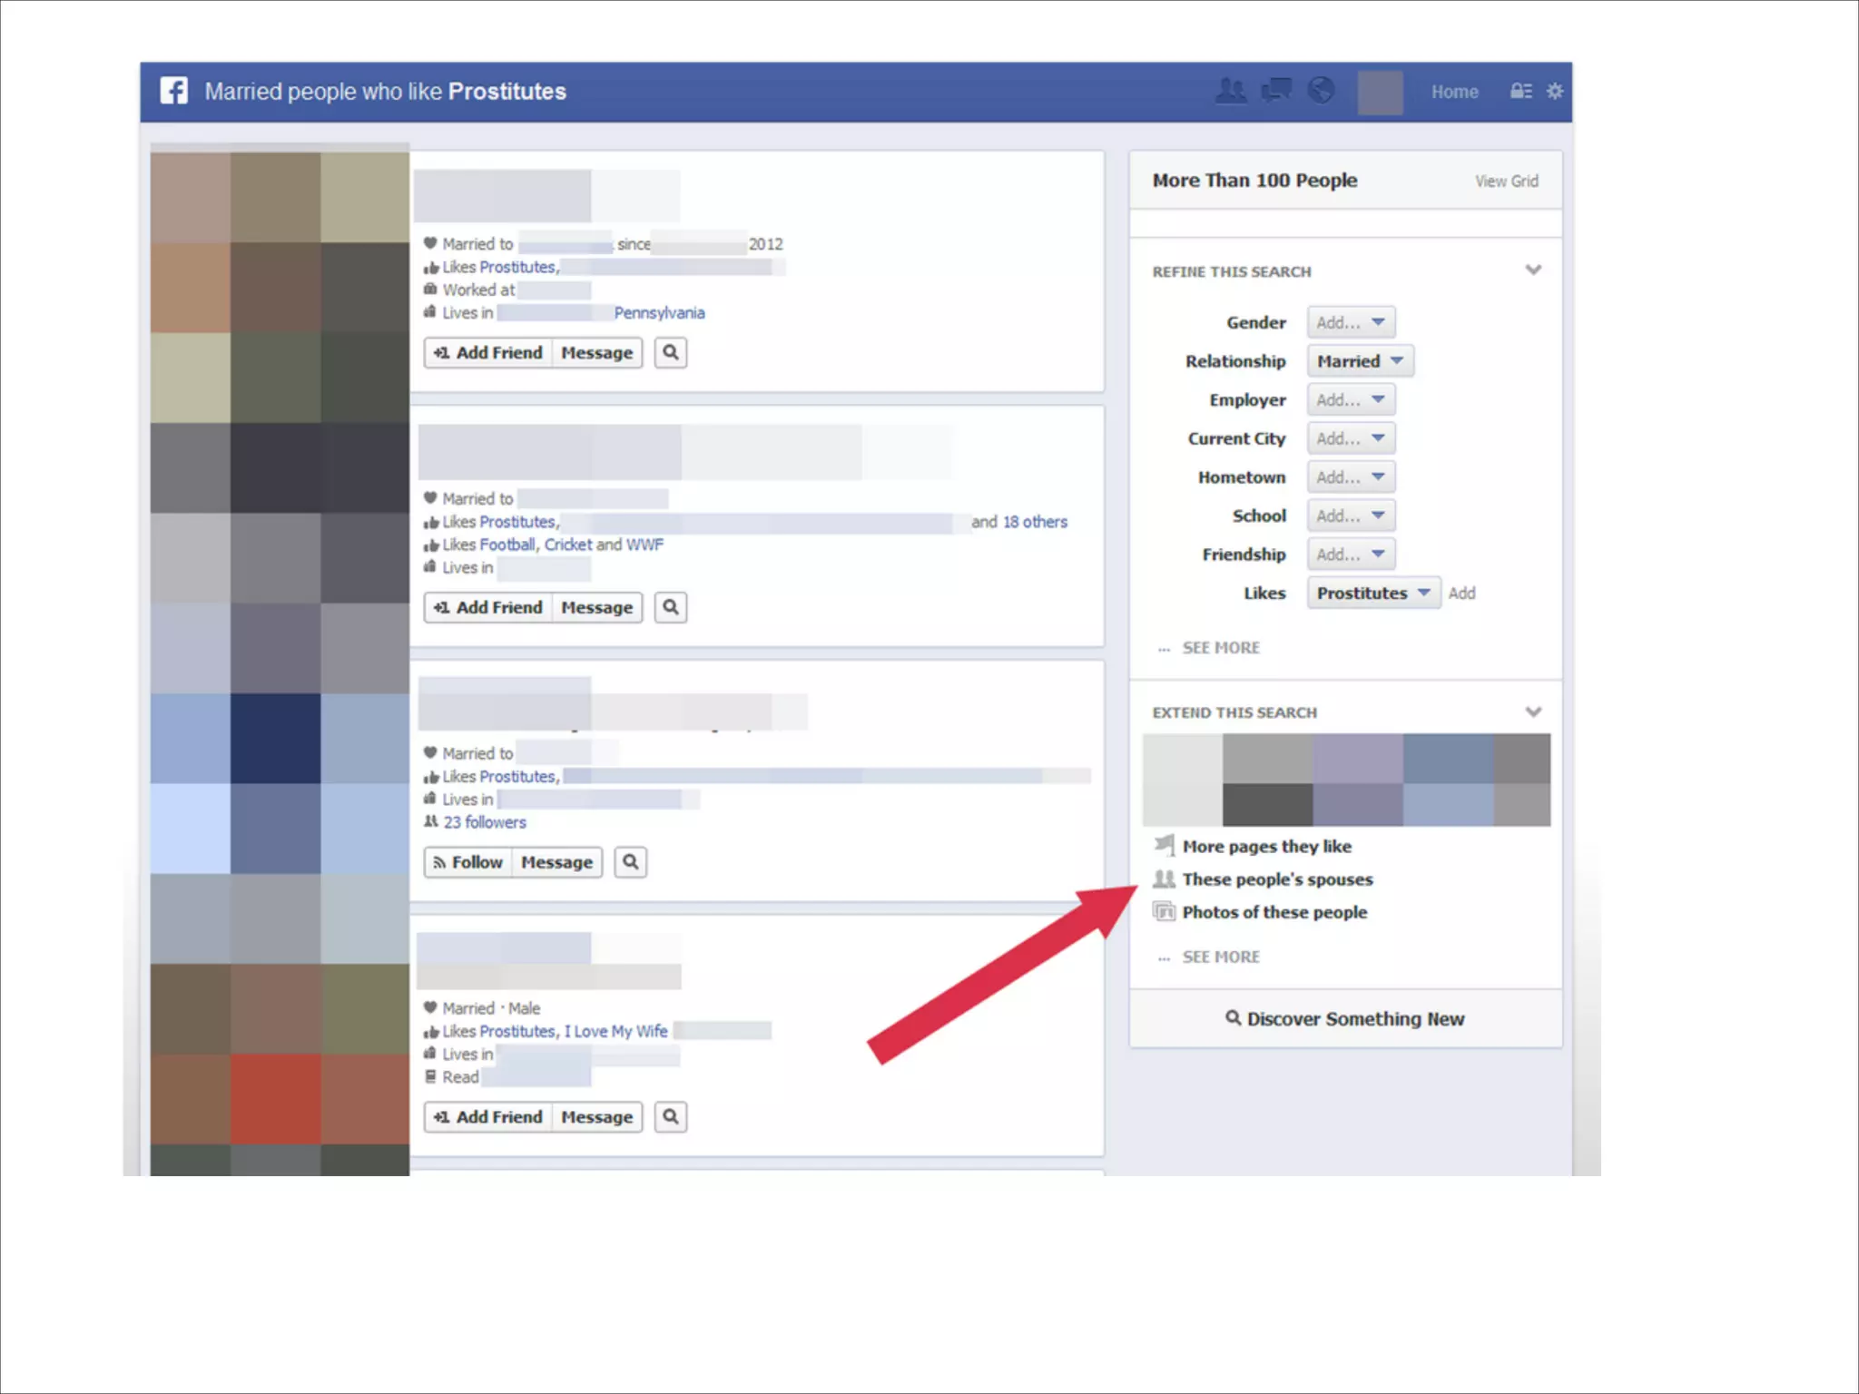
Task: Click the Facebook logo icon
Action: pos(174,91)
